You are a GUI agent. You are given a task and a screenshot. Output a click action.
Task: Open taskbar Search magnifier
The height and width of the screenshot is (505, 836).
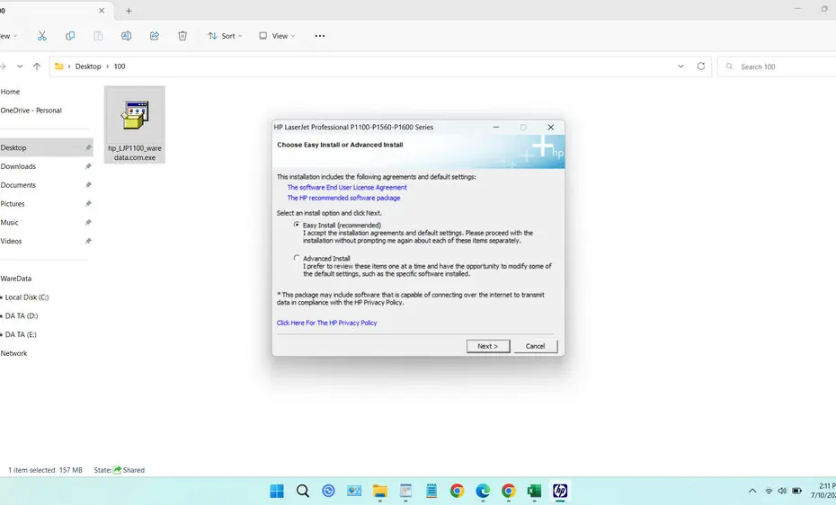click(x=302, y=491)
